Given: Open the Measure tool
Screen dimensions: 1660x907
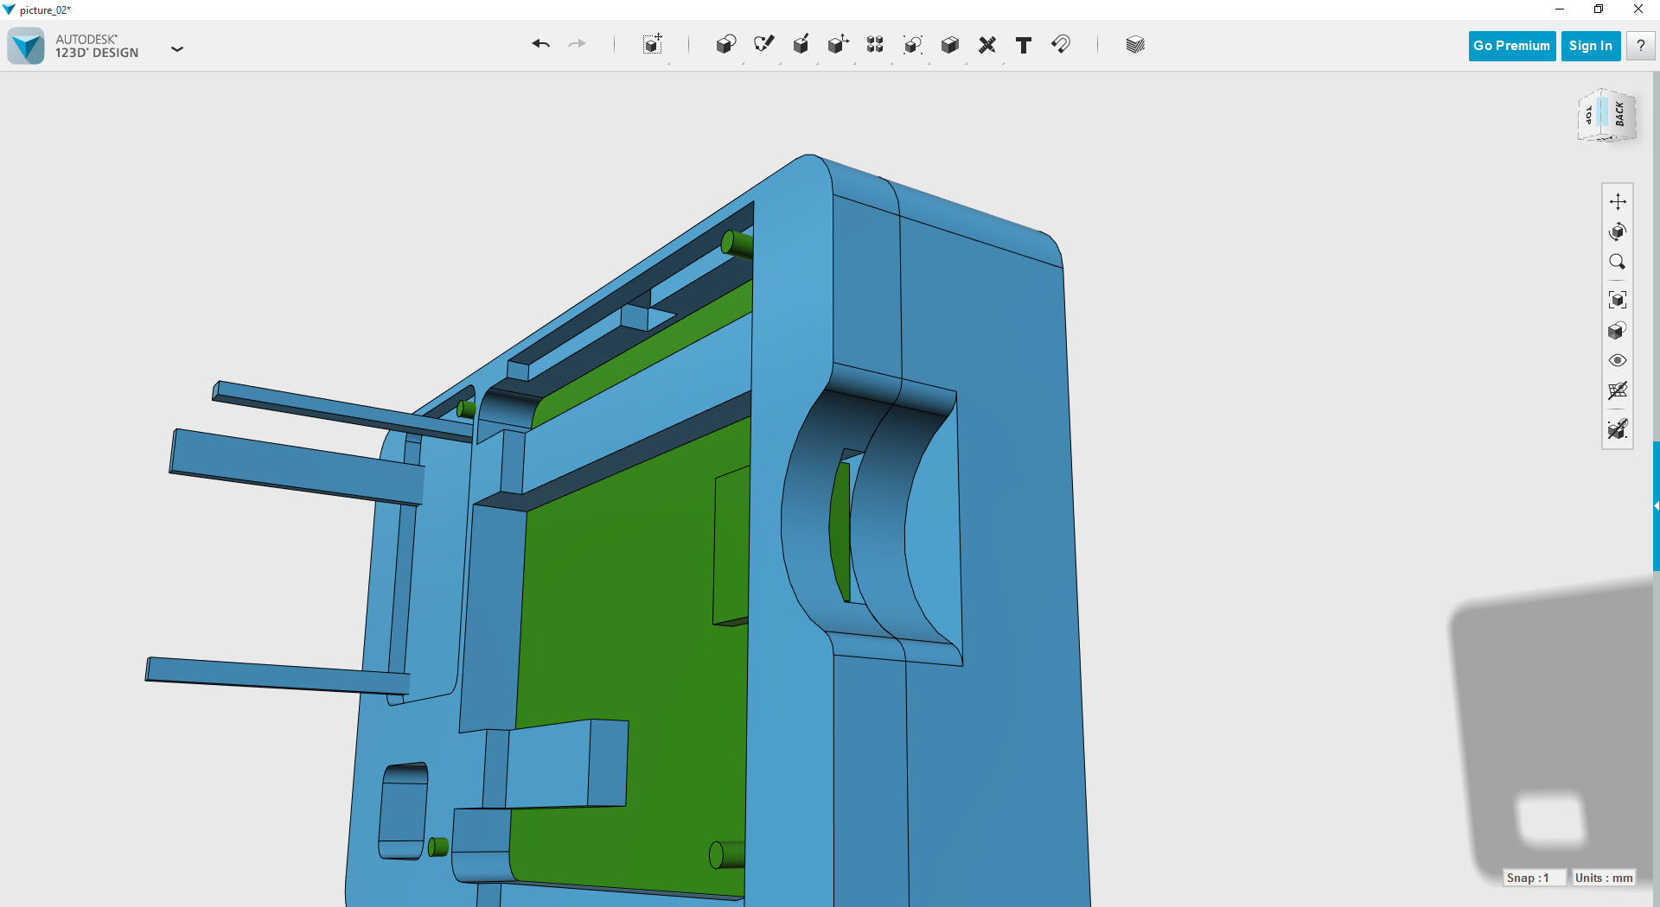Looking at the screenshot, I should click(986, 44).
